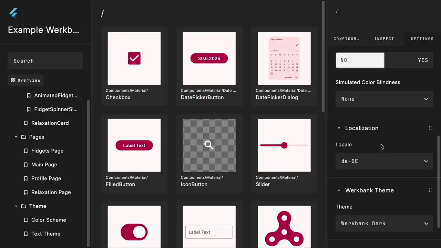Viewport: 441px width, 248px height.
Task: Click settings panel vertical scrollbar
Action: coord(439,182)
